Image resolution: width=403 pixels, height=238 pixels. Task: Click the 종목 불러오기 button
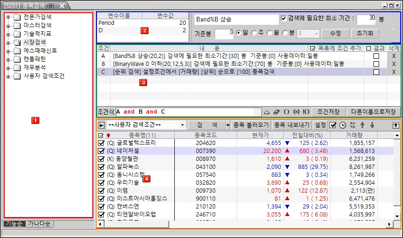(251, 125)
